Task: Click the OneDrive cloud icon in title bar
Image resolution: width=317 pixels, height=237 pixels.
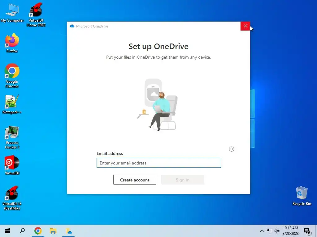Action: 72,26
